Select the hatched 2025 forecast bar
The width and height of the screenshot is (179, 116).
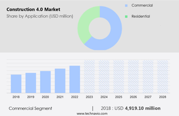click(118, 76)
